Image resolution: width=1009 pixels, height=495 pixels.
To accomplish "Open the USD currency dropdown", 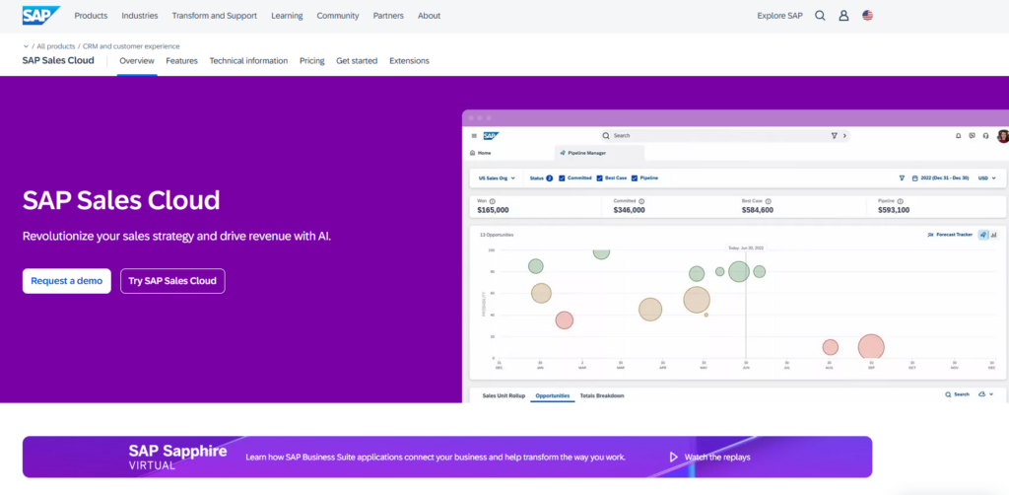I will (x=987, y=177).
